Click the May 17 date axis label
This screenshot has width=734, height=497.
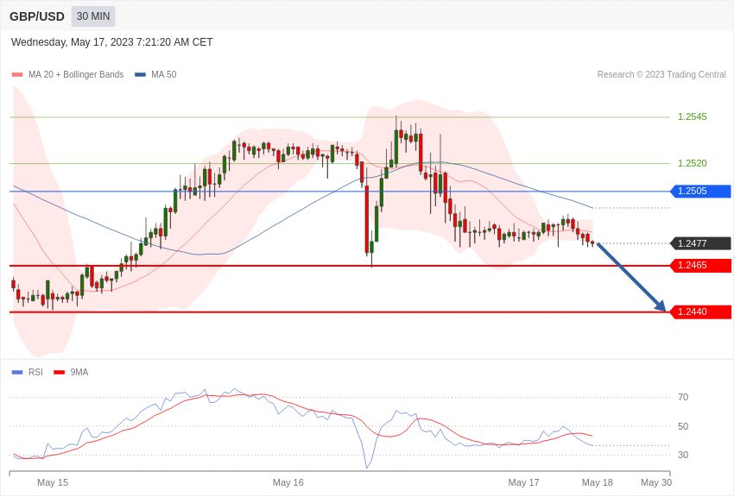click(523, 482)
